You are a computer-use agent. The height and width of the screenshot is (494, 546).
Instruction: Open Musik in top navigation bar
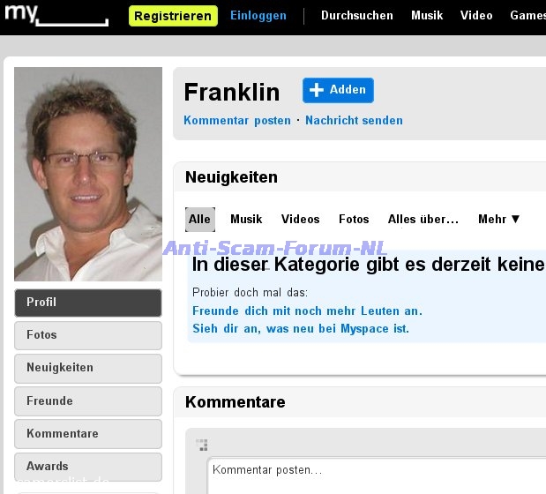(x=427, y=15)
